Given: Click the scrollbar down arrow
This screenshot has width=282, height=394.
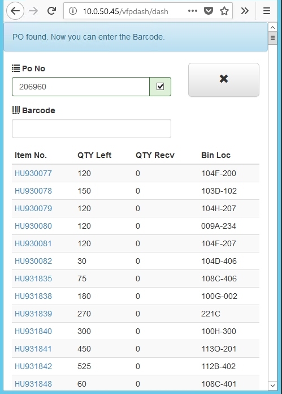Looking at the screenshot, I should point(273,385).
